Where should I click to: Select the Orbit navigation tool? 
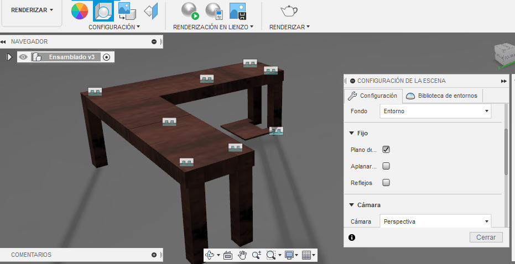210,255
